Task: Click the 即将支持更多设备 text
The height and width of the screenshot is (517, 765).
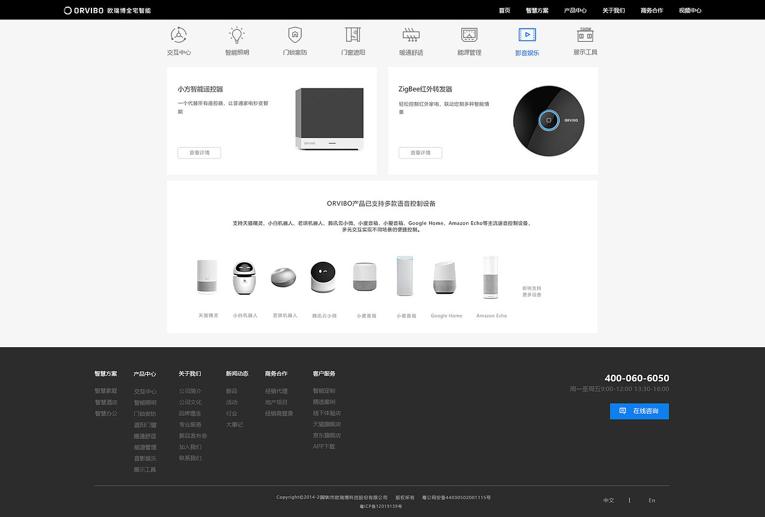Action: [x=532, y=292]
